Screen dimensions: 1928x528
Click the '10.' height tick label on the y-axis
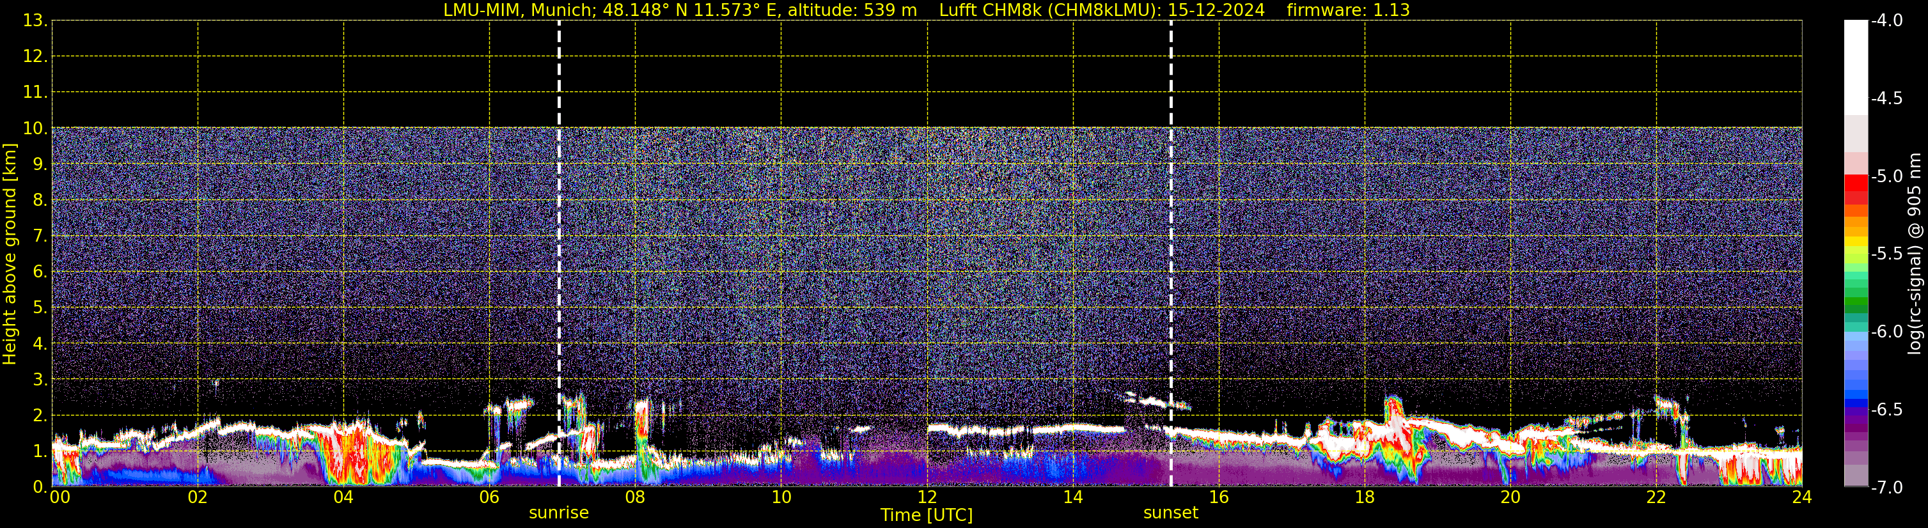pyautogui.click(x=35, y=128)
